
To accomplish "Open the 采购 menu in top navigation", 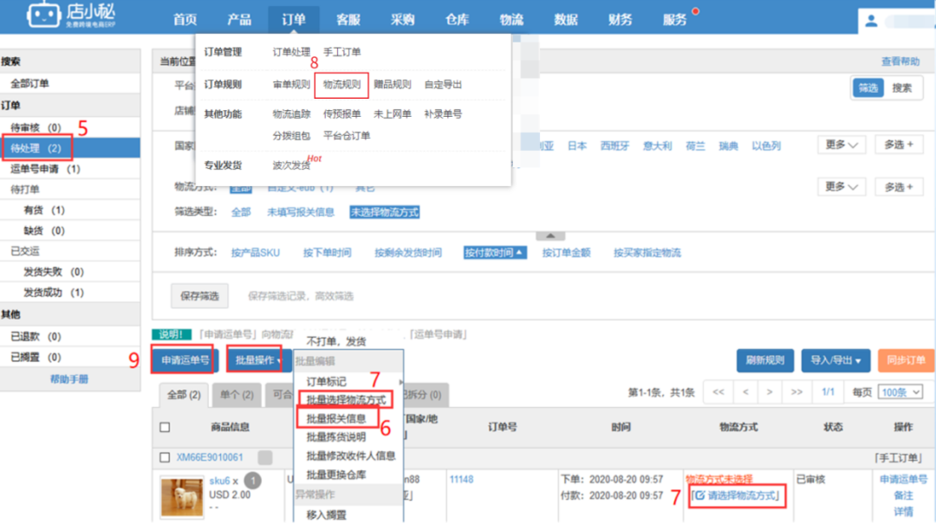I will click(401, 18).
